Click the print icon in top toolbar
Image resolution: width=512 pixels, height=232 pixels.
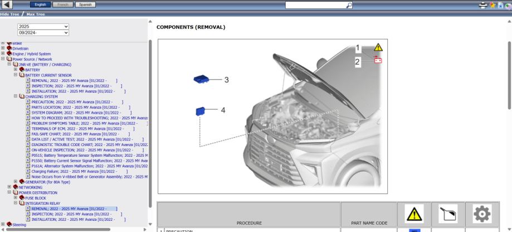pyautogui.click(x=483, y=5)
